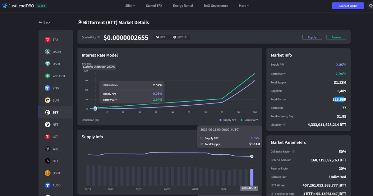The image size is (373, 196).
Task: Open the JST market icon
Action: pos(48,137)
